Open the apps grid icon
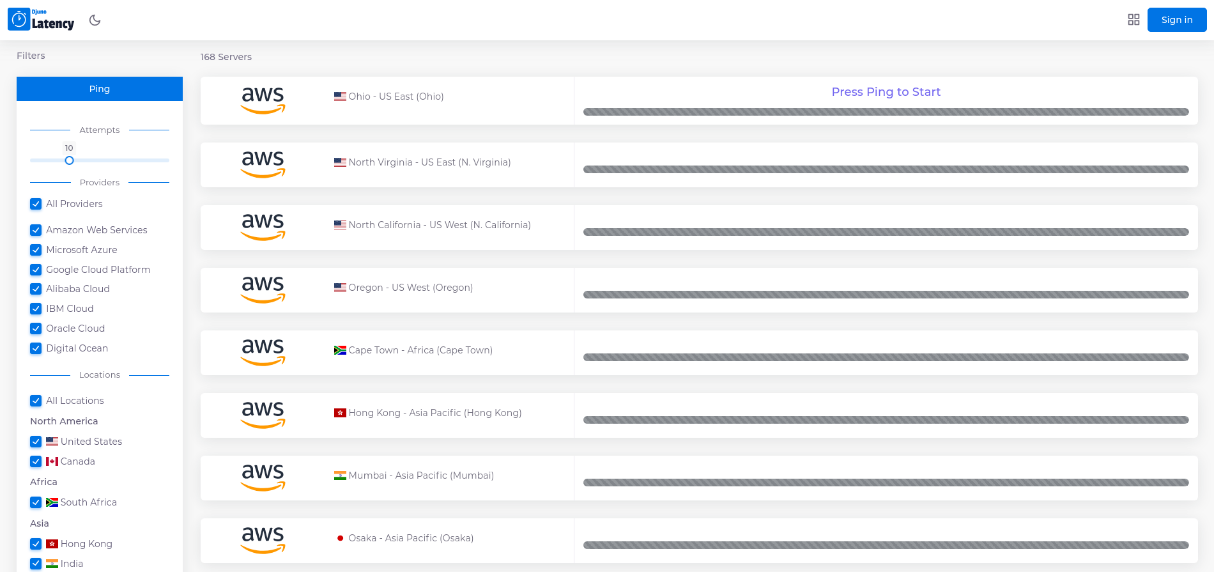This screenshot has width=1214, height=572. point(1133,20)
